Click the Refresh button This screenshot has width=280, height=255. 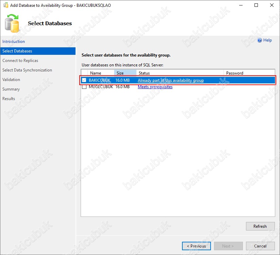coord(260,226)
